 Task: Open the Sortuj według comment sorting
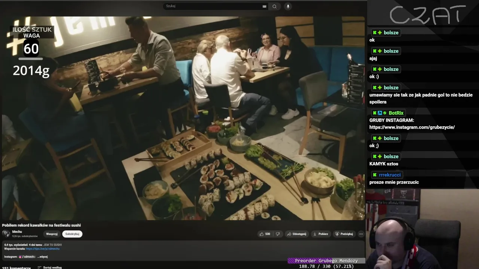[x=50, y=268]
